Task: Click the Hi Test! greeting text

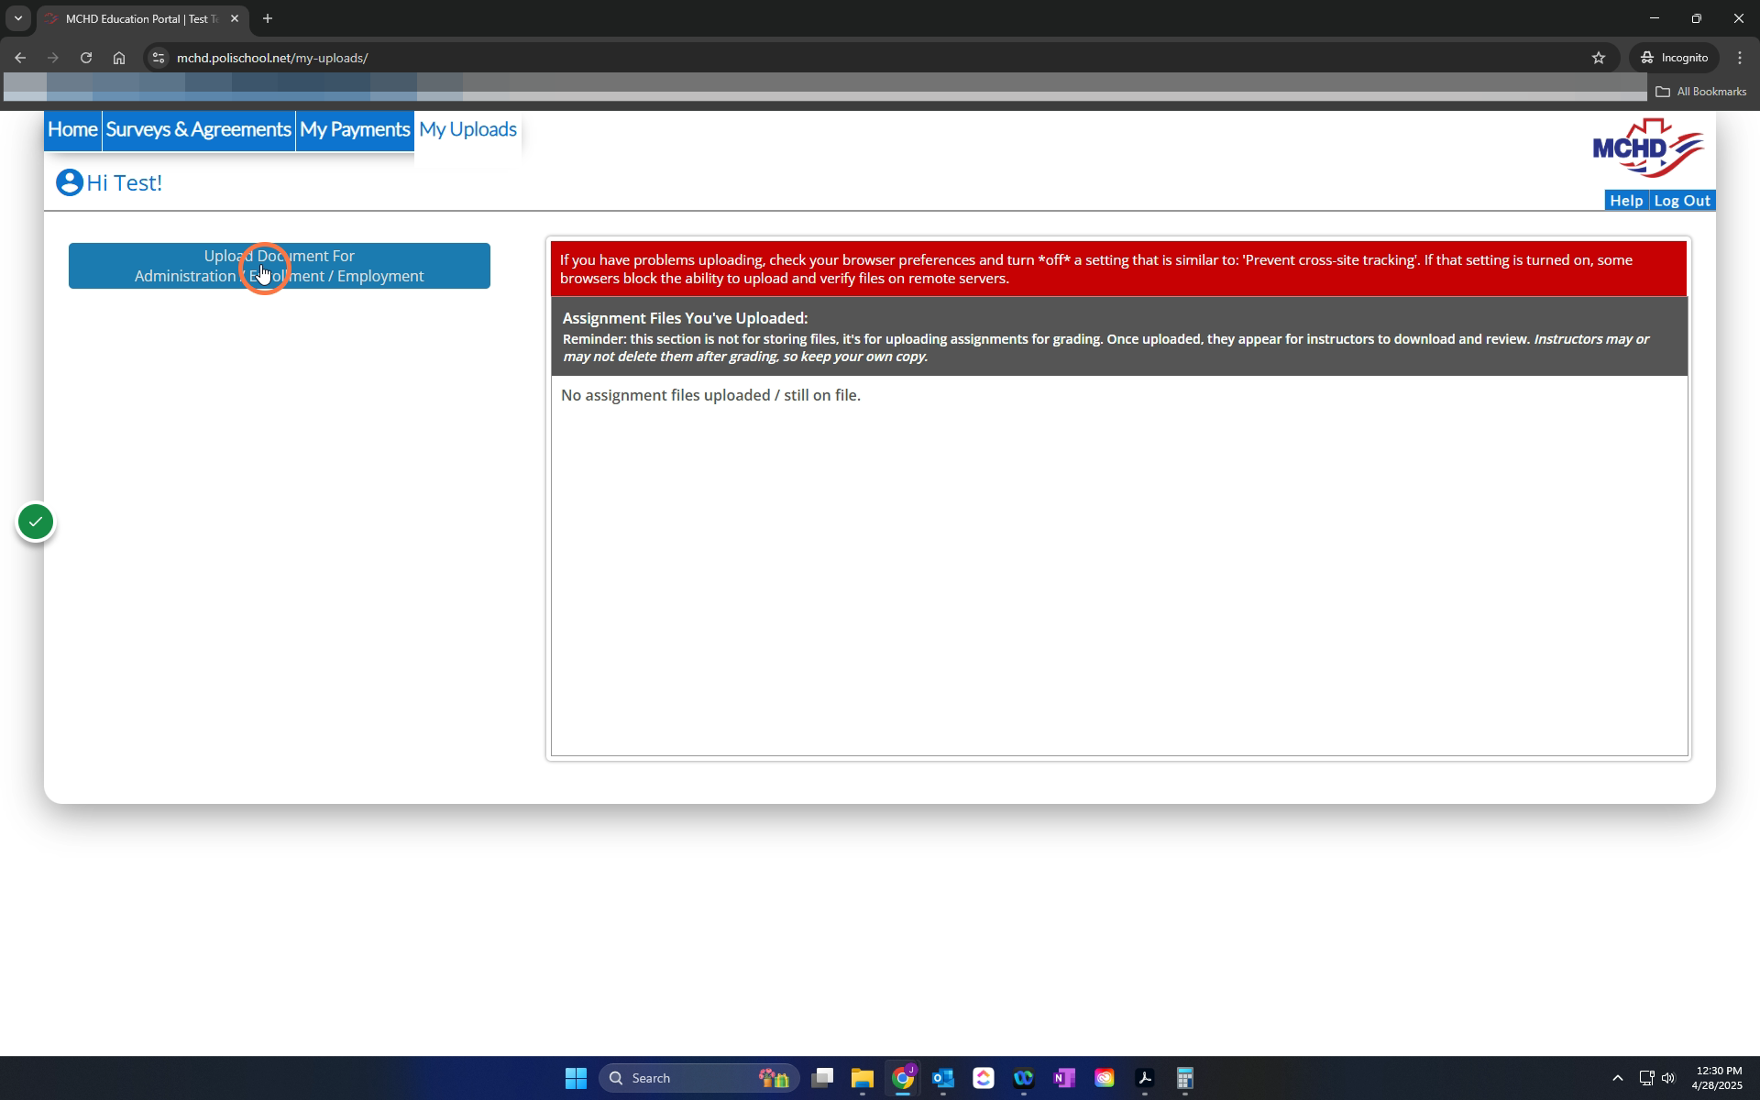Action: (x=125, y=182)
